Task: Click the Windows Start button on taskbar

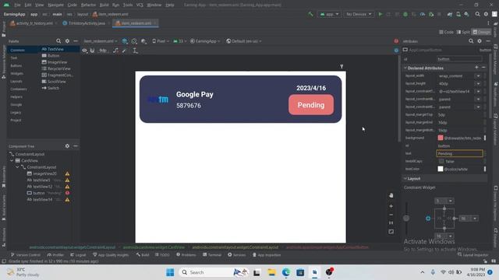Action: tap(170, 272)
